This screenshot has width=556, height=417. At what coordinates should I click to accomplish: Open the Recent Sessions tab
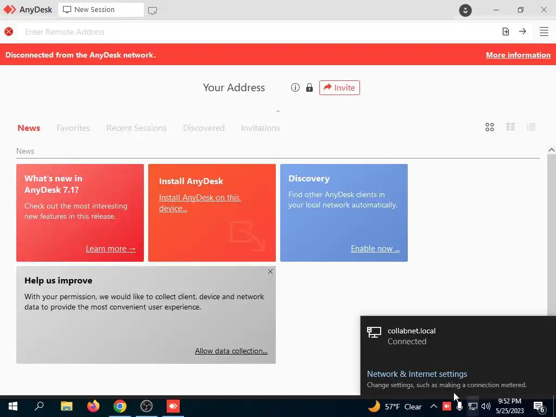(136, 128)
